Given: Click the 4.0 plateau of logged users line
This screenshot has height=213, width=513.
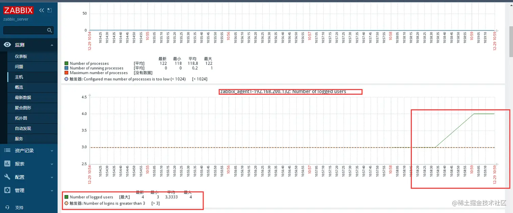Looking at the screenshot, I should (x=484, y=114).
